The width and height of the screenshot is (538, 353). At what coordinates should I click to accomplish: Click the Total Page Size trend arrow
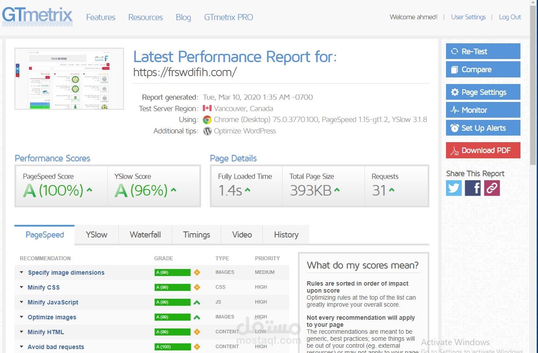tap(337, 190)
